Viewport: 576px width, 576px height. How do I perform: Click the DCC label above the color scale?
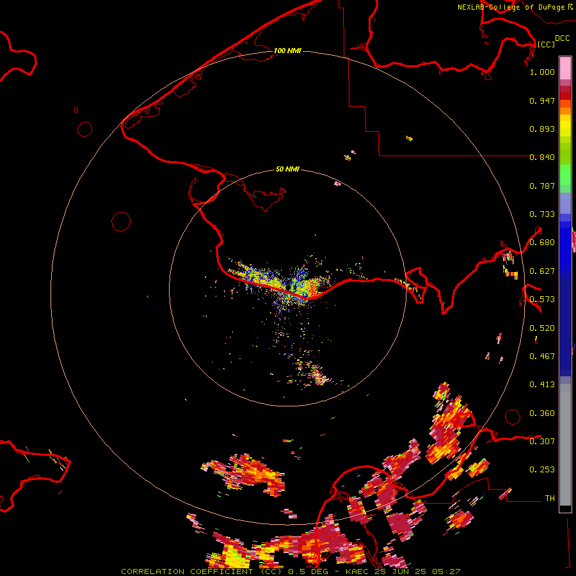(563, 38)
